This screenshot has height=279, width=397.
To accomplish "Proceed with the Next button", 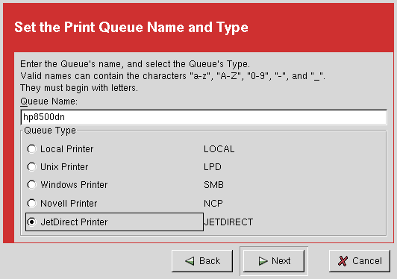I will (x=274, y=261).
